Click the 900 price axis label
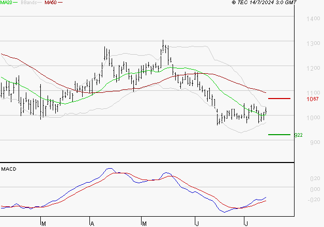The height and width of the screenshot is (227, 324). 315,142
